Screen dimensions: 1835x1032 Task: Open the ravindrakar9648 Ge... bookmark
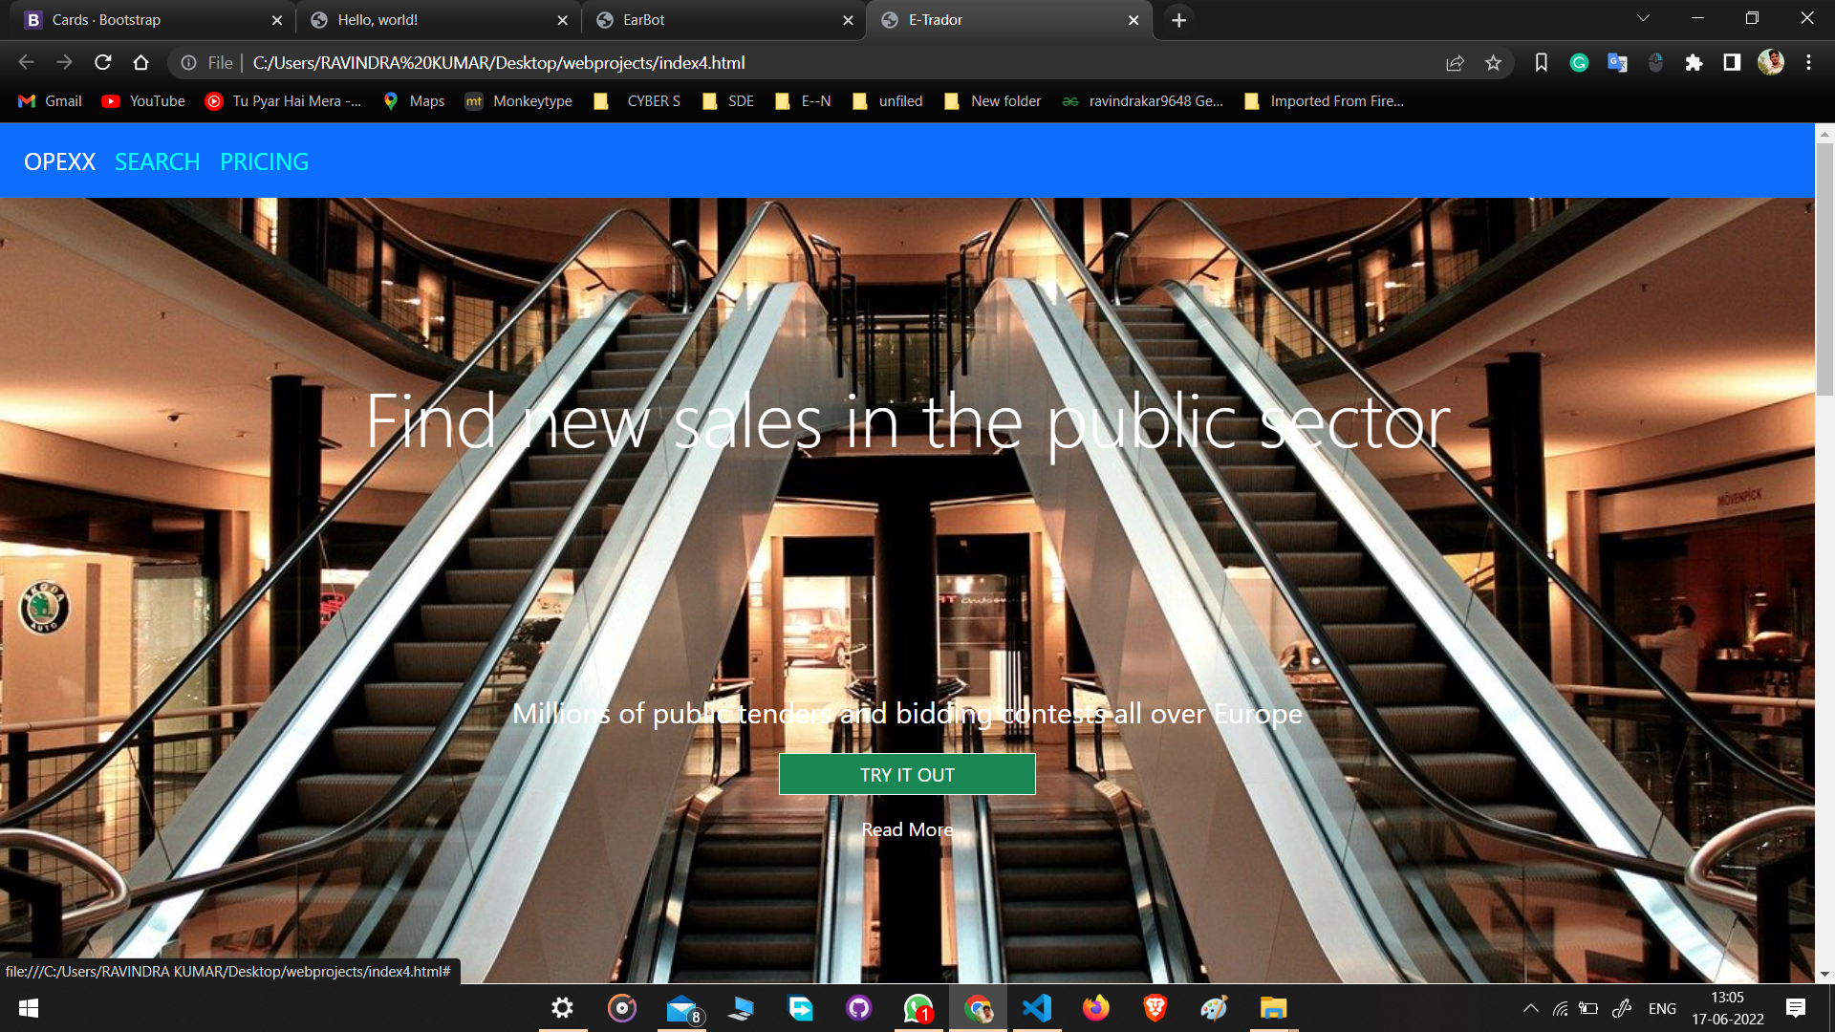point(1143,101)
